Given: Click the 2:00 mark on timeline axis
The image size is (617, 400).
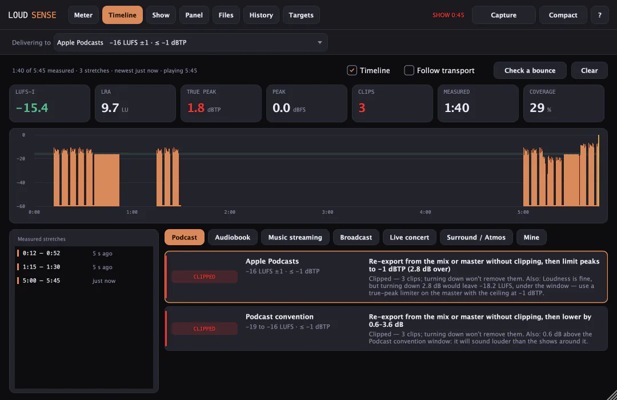Looking at the screenshot, I should pos(230,212).
